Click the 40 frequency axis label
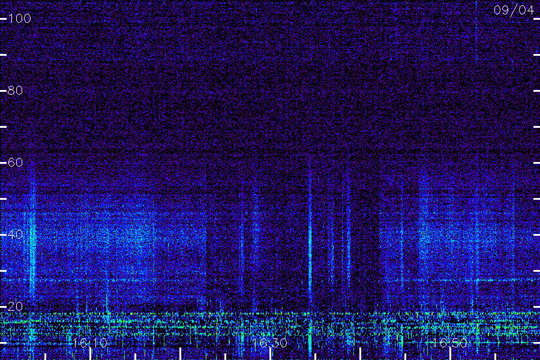The height and width of the screenshot is (360, 540). pos(15,234)
